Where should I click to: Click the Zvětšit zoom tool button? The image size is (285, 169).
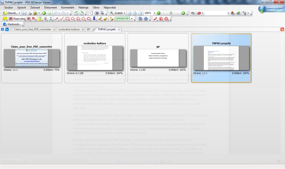click(116, 13)
